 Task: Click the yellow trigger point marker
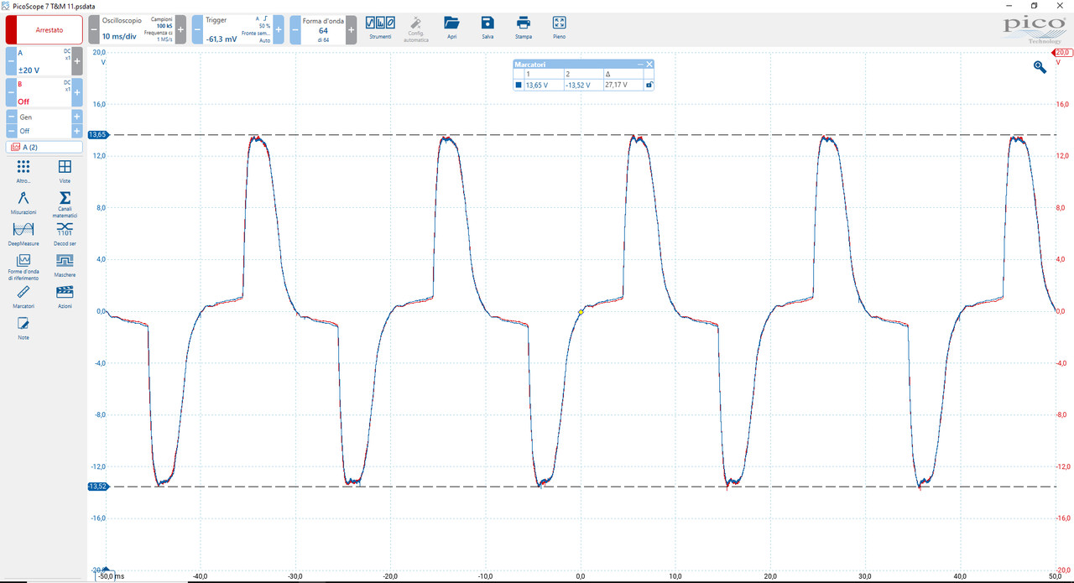pyautogui.click(x=581, y=312)
